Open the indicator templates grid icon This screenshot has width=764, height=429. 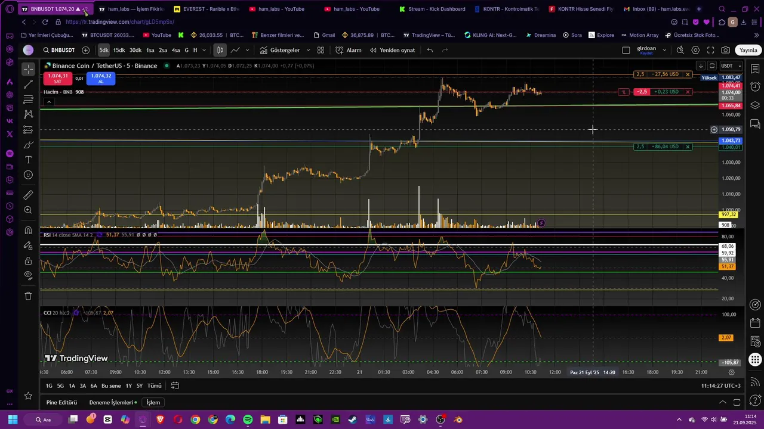coord(321,50)
